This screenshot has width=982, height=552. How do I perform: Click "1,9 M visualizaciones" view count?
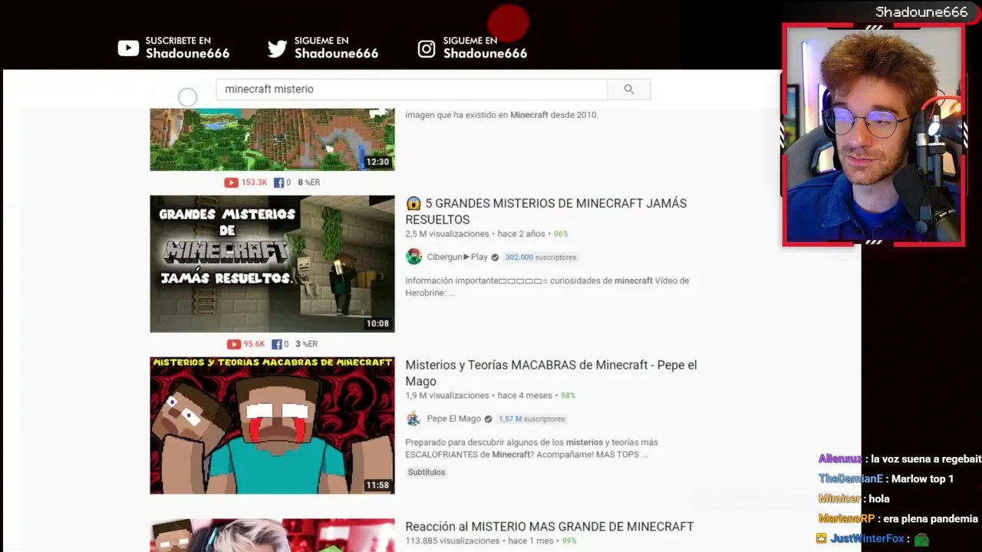pyautogui.click(x=447, y=396)
